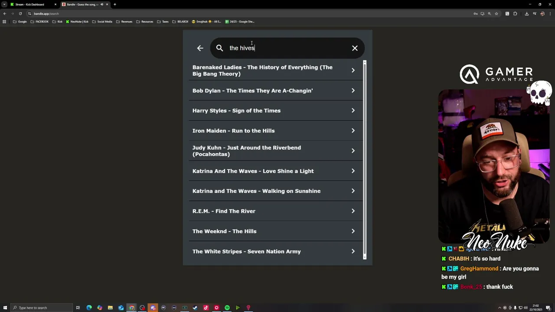Viewport: 555px width, 312px height.
Task: Click chevron on the R.E.M. row
Action: coord(353,211)
